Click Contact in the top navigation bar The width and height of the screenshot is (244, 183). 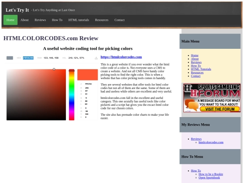click(x=119, y=20)
